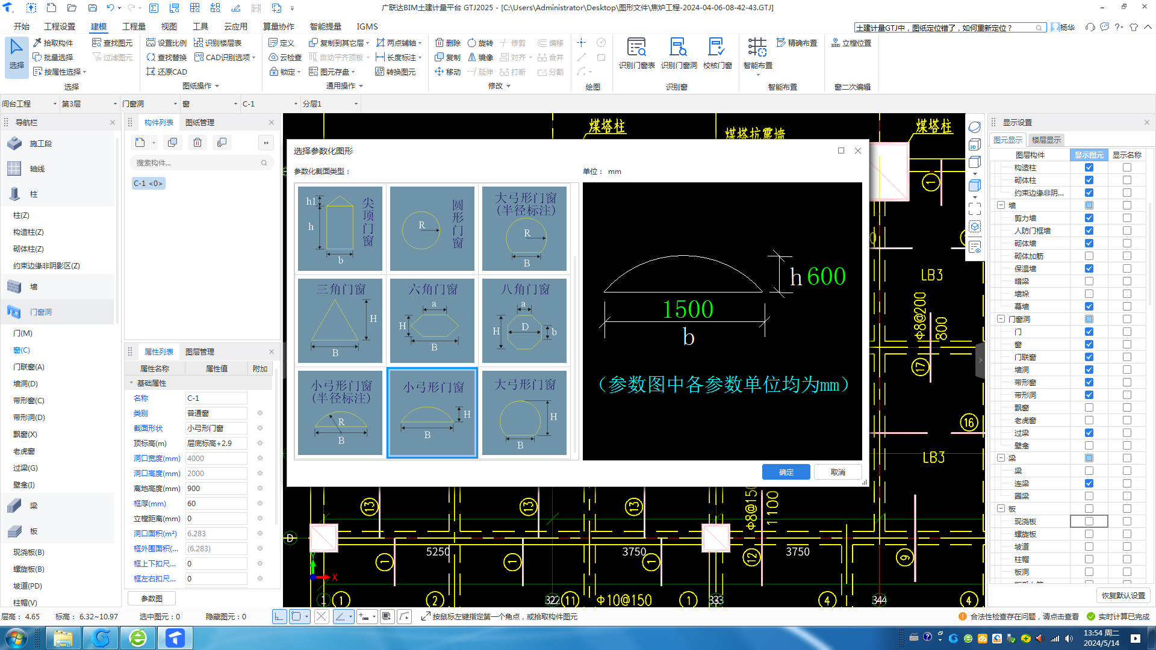Click 合法性检查存在问题 status message

pyautogui.click(x=1019, y=617)
